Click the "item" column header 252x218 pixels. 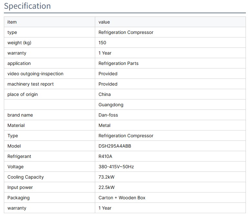(12, 22)
